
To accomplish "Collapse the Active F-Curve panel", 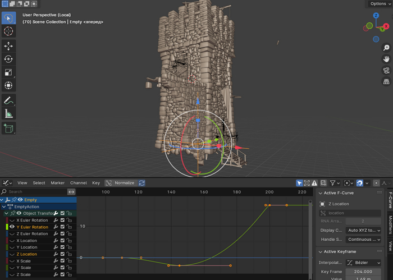I will coord(321,193).
